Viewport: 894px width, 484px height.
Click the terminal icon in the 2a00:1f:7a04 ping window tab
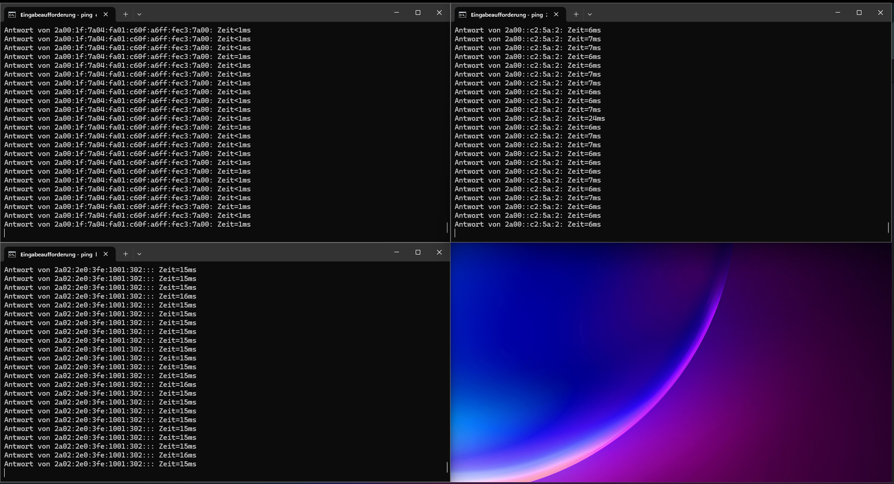pyautogui.click(x=12, y=15)
